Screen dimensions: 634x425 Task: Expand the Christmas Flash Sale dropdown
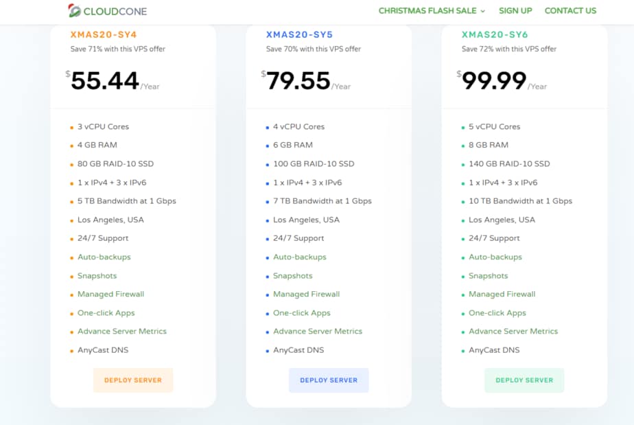point(432,11)
